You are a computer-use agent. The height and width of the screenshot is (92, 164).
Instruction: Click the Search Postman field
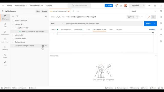(79, 6)
